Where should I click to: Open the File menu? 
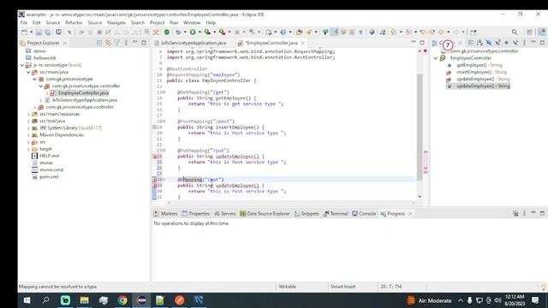pyautogui.click(x=24, y=22)
